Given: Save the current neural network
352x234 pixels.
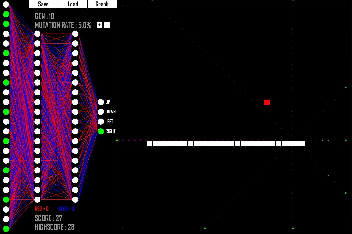Looking at the screenshot, I should [x=43, y=4].
